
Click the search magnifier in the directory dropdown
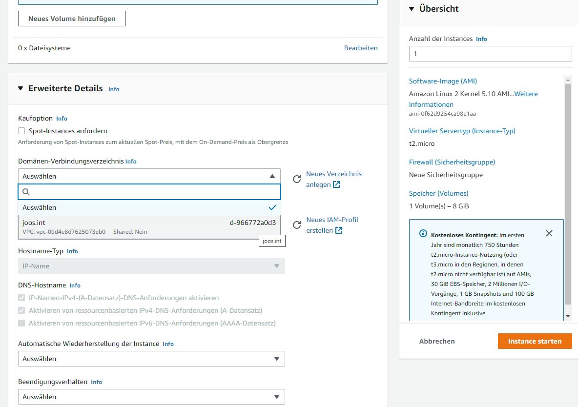pyautogui.click(x=26, y=192)
